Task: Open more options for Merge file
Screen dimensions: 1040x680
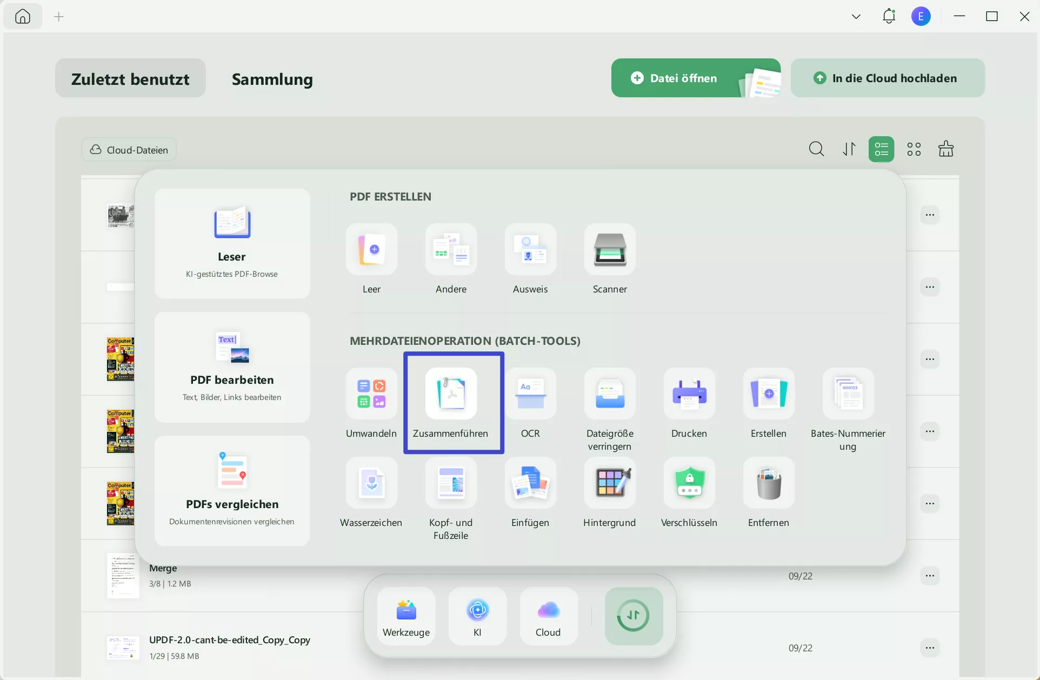Action: click(x=930, y=576)
